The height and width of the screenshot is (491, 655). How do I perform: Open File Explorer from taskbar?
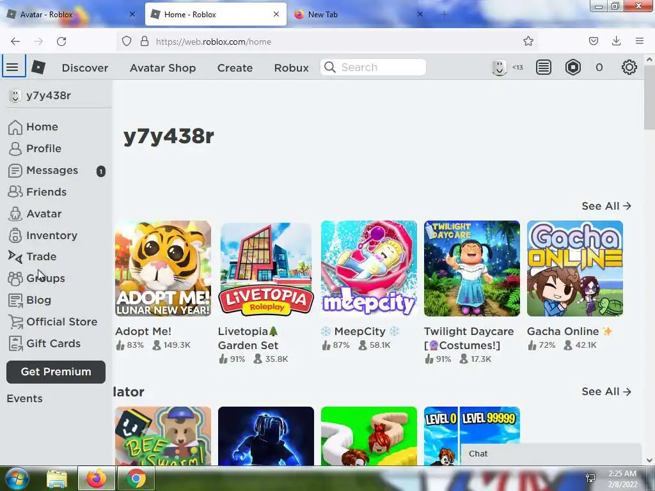(x=57, y=478)
